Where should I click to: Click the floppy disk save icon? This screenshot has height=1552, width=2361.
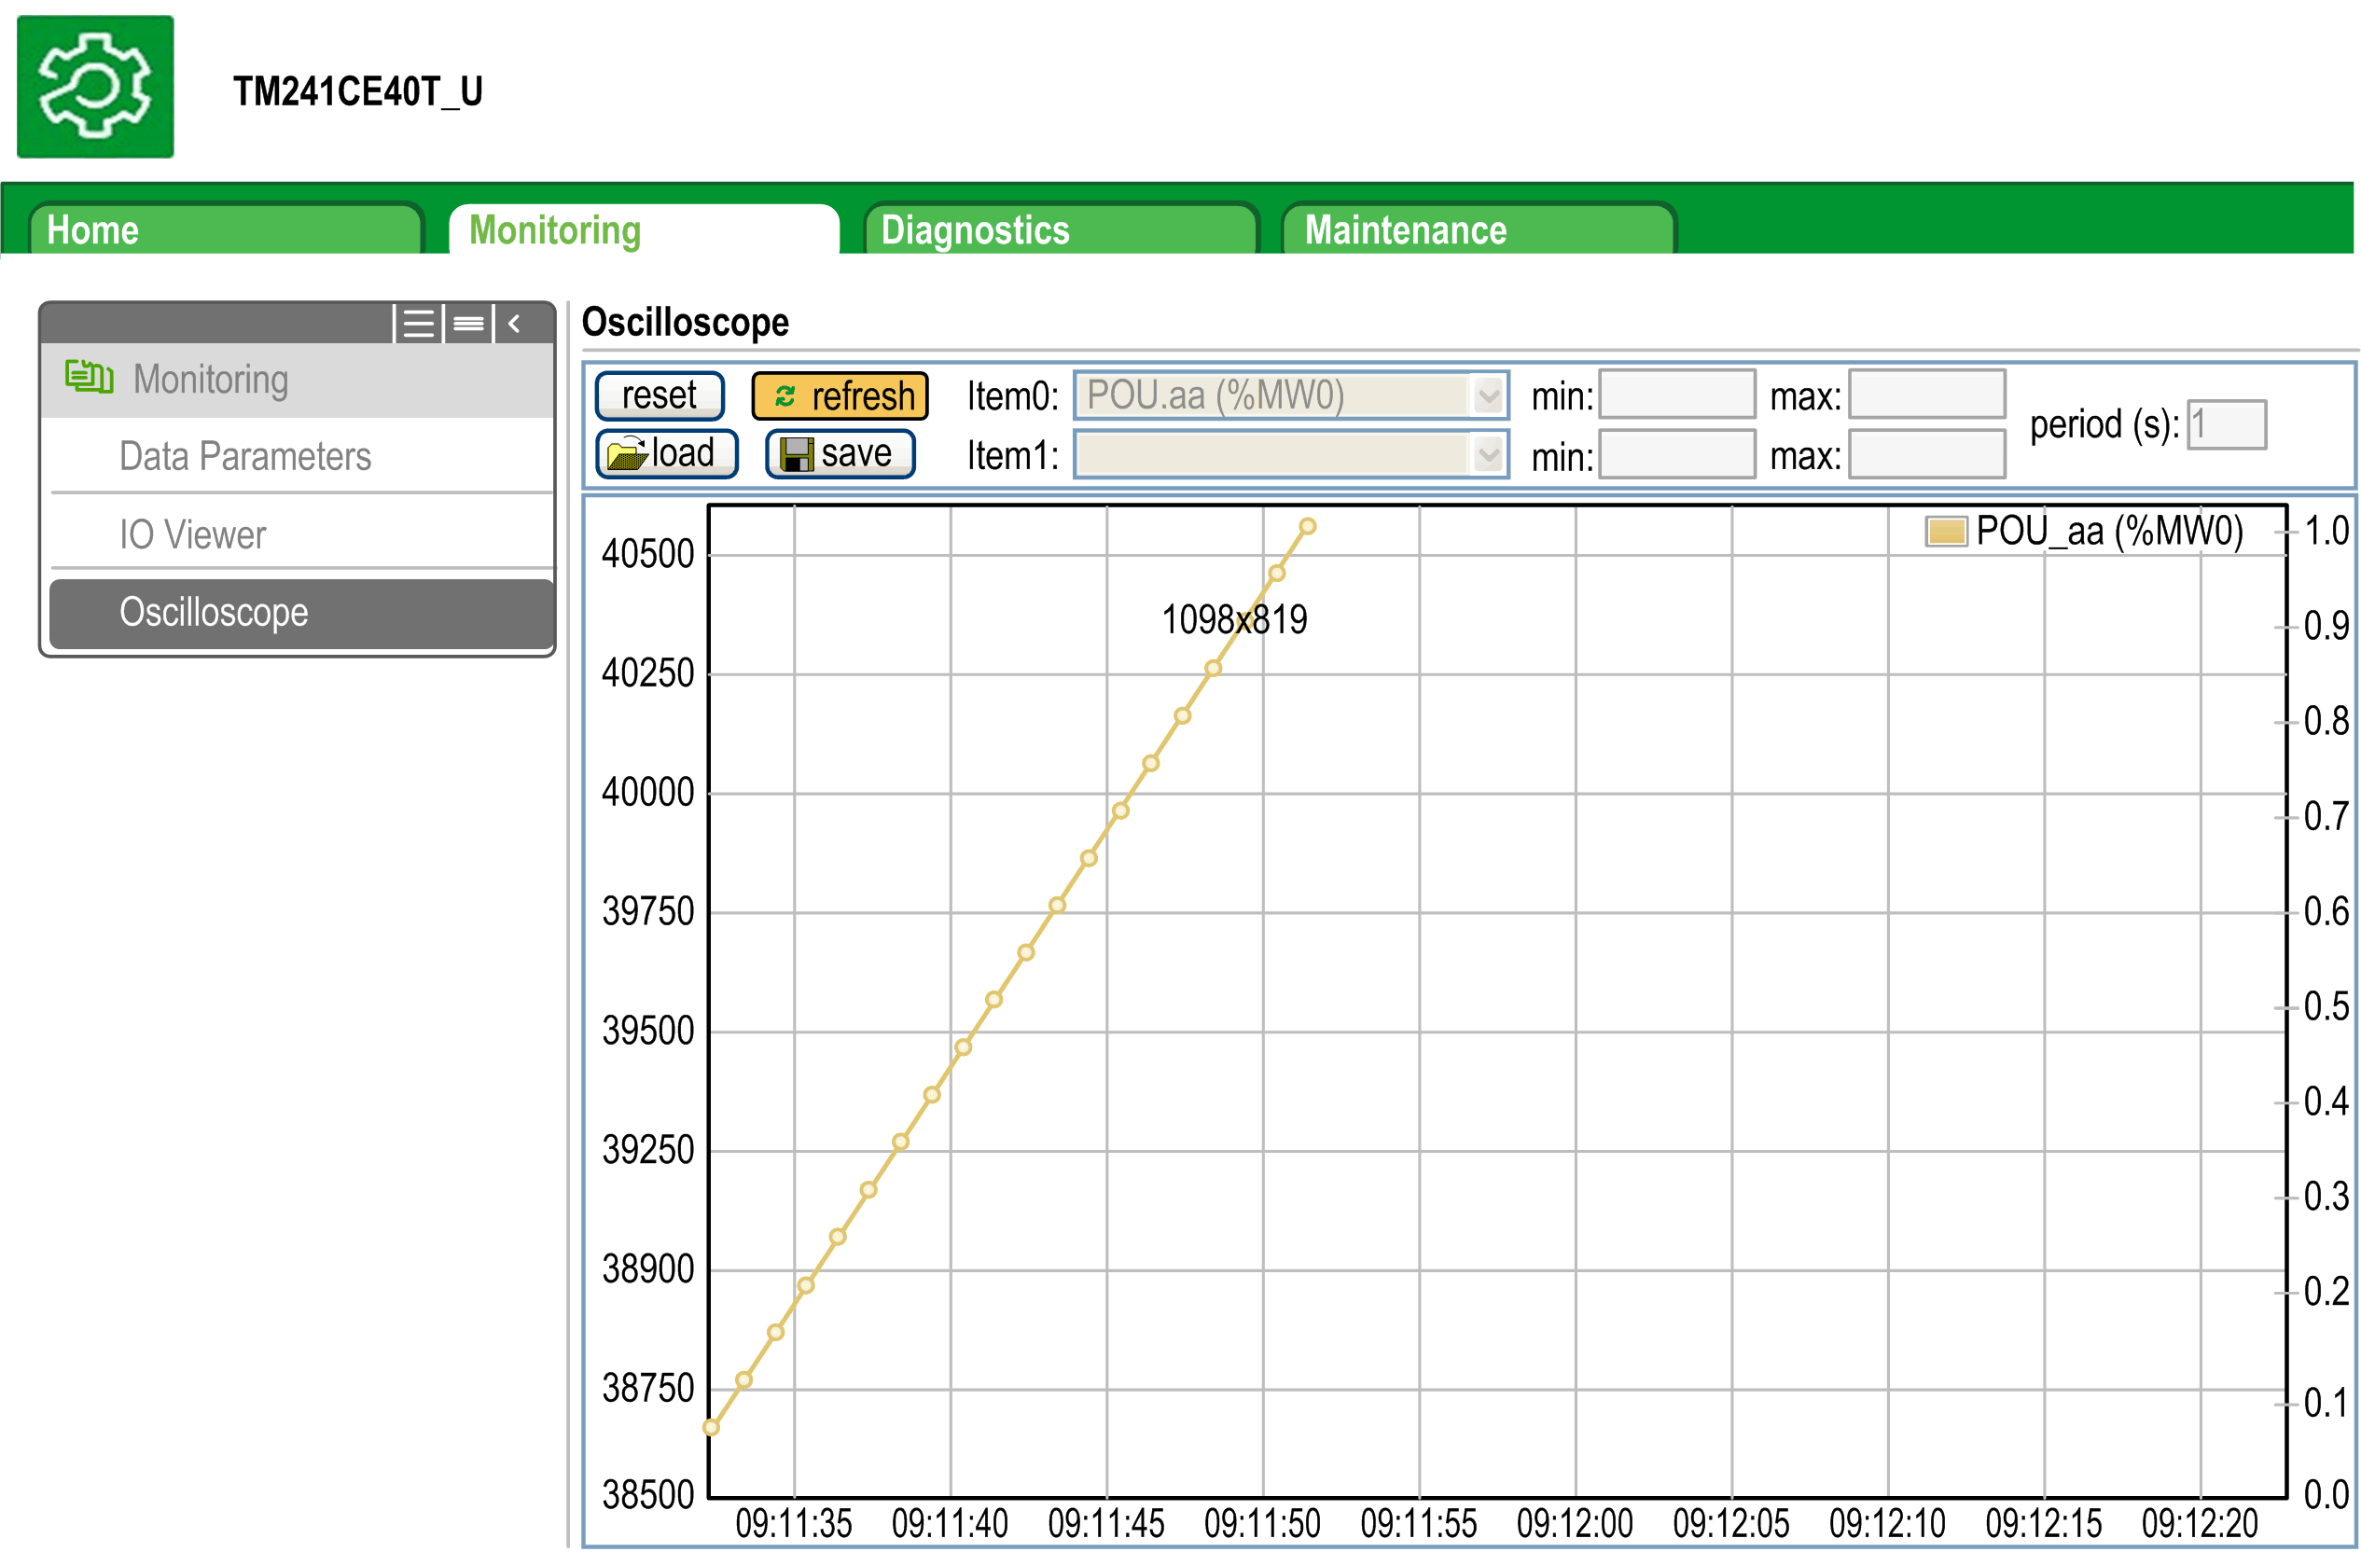point(797,454)
